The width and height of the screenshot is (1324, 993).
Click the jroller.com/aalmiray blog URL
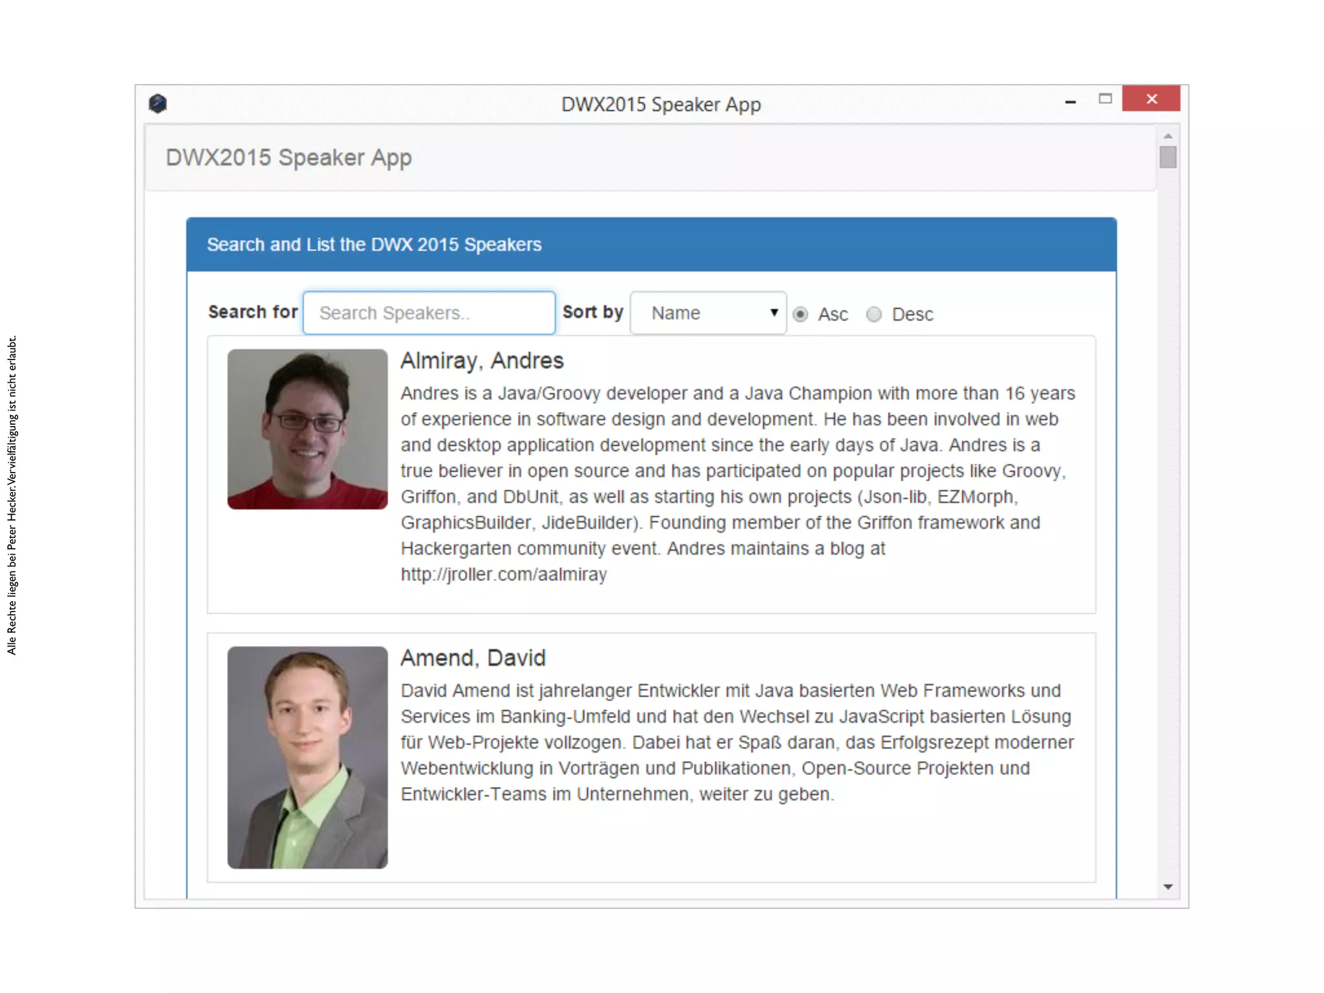point(504,574)
